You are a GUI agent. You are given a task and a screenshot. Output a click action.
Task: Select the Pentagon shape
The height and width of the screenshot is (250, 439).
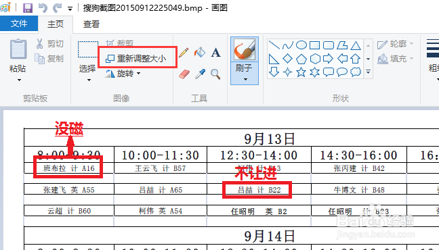pos(301,59)
